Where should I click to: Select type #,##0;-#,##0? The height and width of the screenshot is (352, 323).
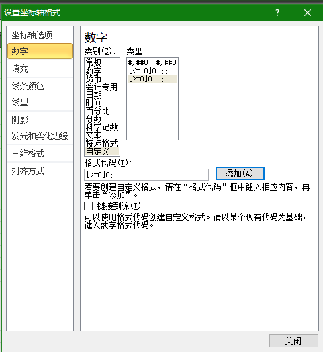pos(152,62)
